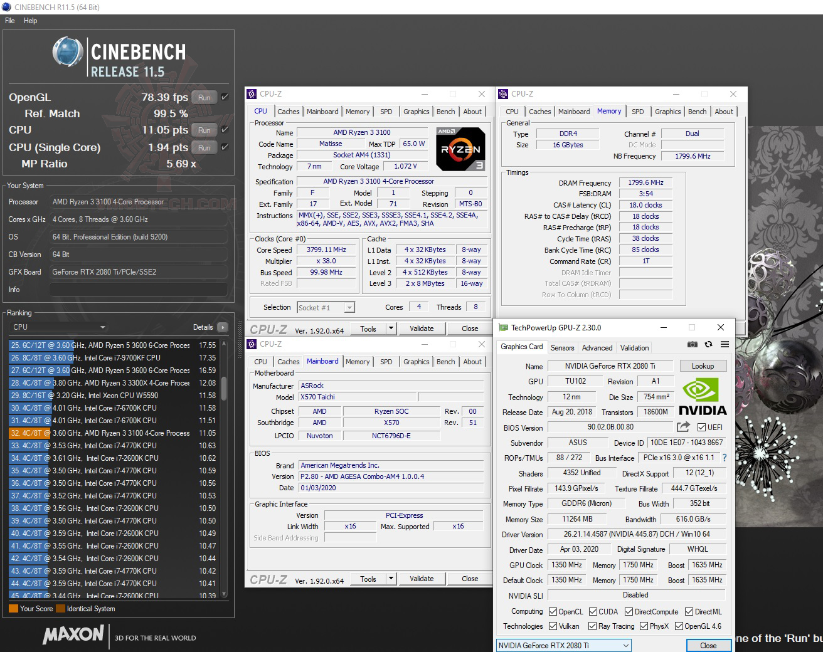This screenshot has height=652, width=823.
Task: Click the CPU-Z title icon in the Memory window
Action: click(503, 94)
